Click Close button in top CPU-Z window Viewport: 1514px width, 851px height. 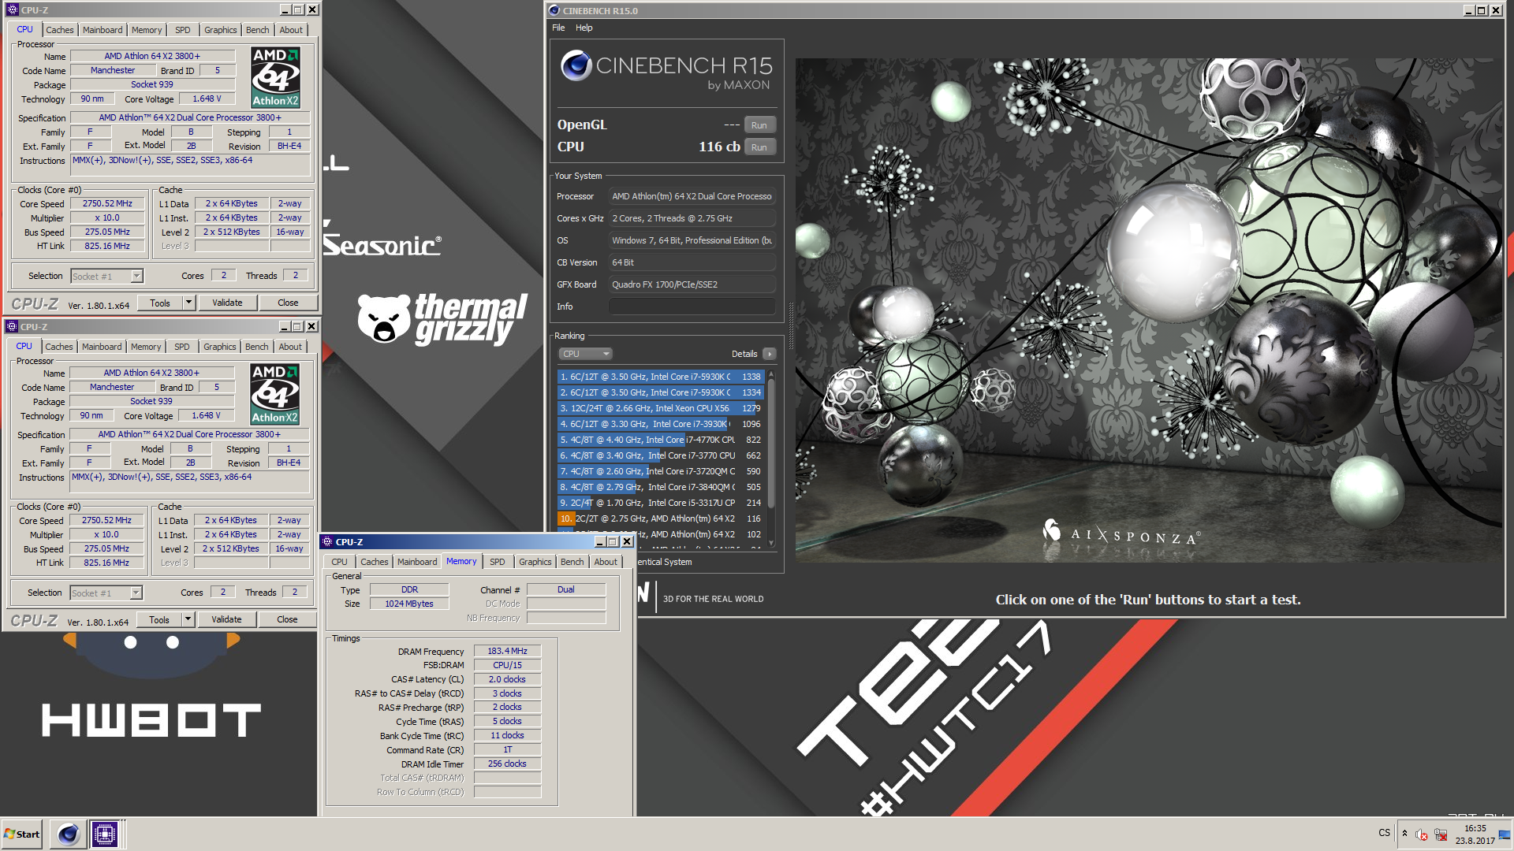coord(288,303)
